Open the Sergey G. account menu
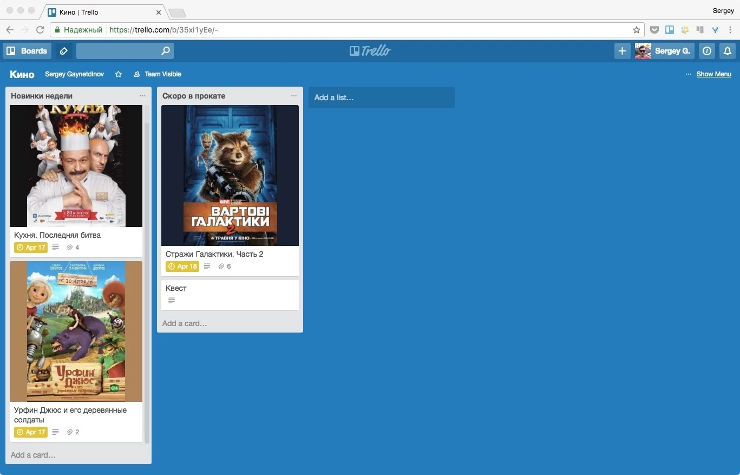The width and height of the screenshot is (740, 475). coord(665,51)
